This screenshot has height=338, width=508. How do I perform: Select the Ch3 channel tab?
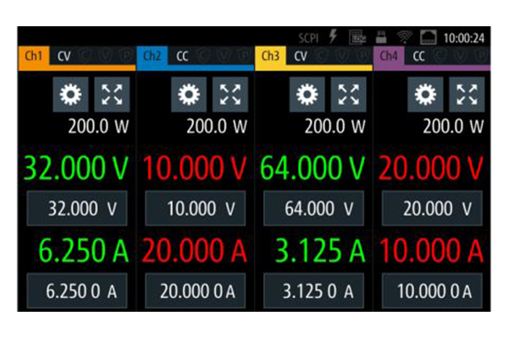pyautogui.click(x=271, y=57)
